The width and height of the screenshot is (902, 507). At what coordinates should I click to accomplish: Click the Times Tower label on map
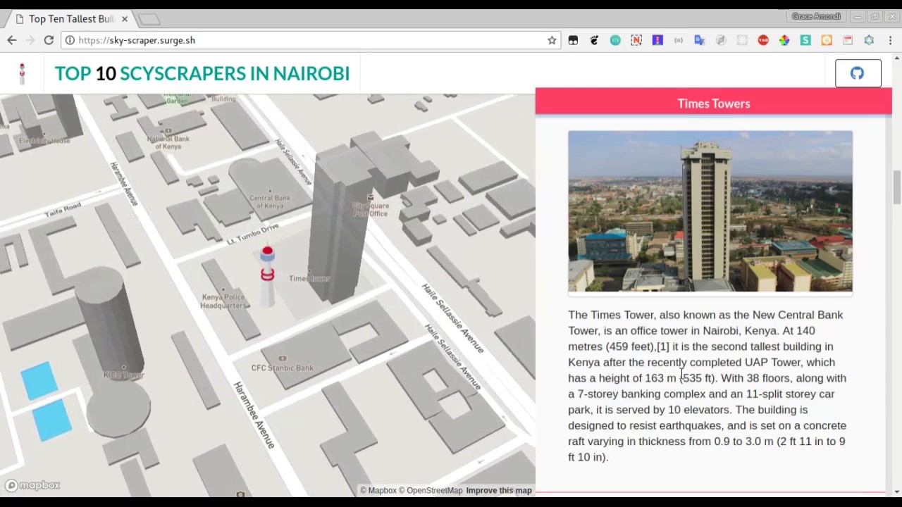tap(309, 278)
